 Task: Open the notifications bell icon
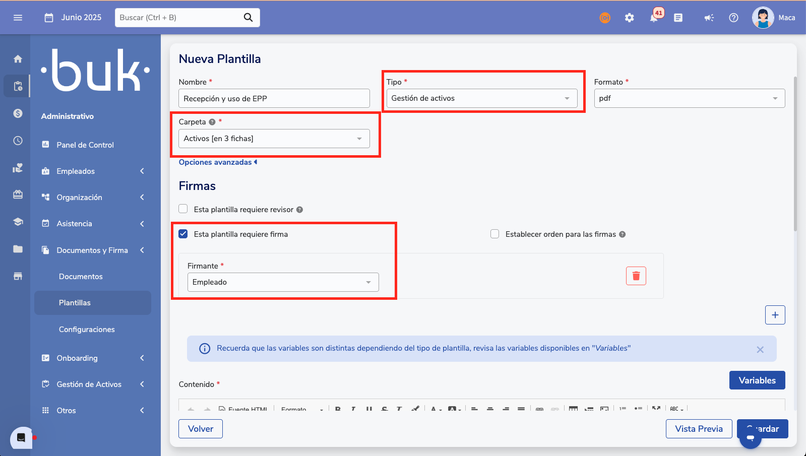(654, 18)
